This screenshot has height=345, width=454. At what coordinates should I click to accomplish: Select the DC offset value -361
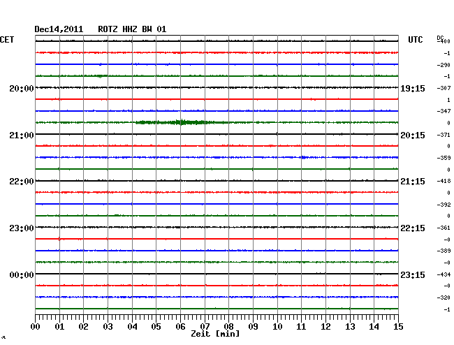pyautogui.click(x=444, y=228)
